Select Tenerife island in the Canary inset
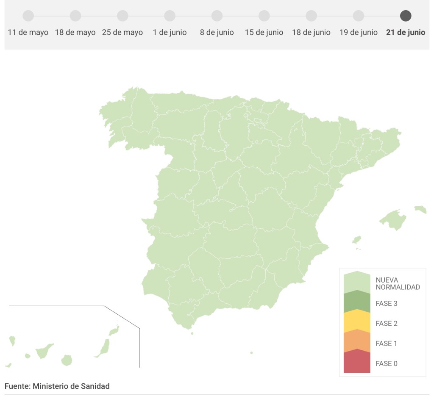Image resolution: width=434 pixels, height=399 pixels. [x=44, y=351]
